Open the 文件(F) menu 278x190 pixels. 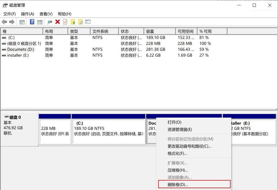click(x=9, y=14)
